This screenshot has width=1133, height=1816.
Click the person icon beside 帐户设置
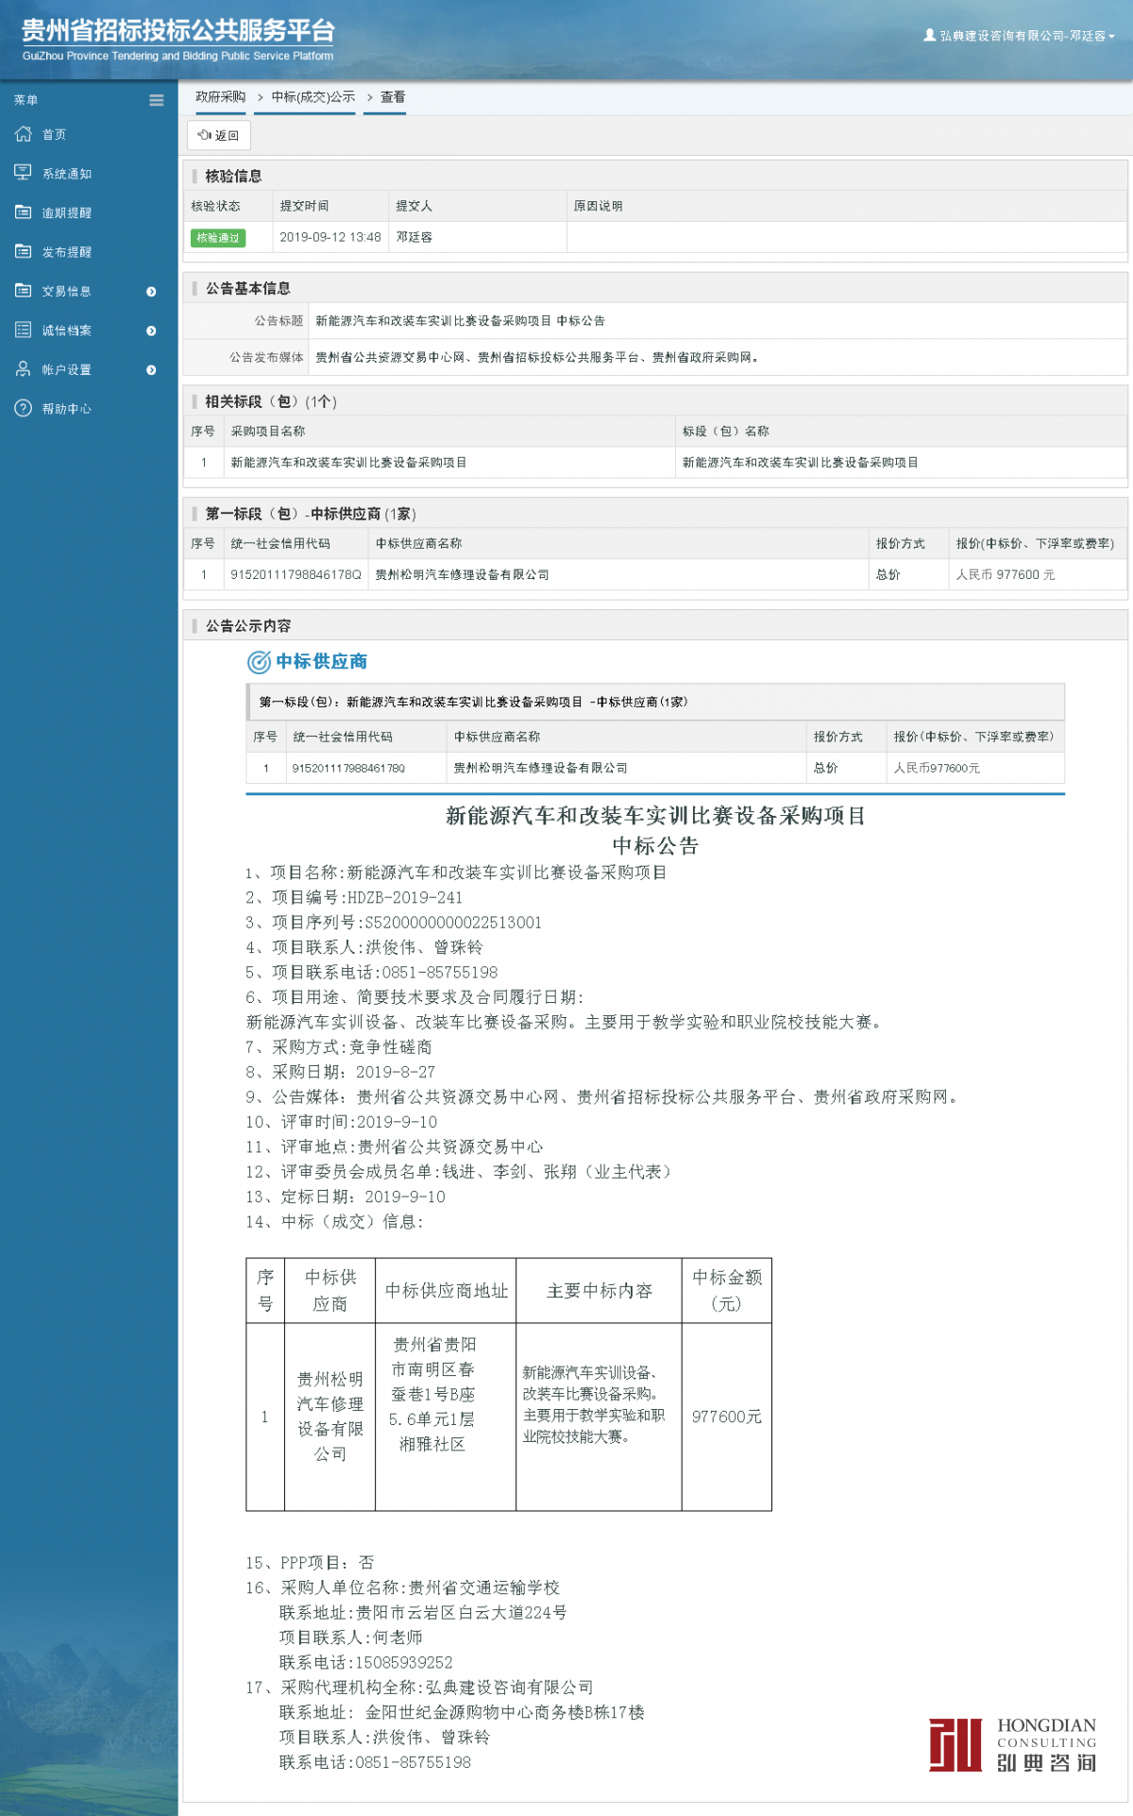pos(24,369)
